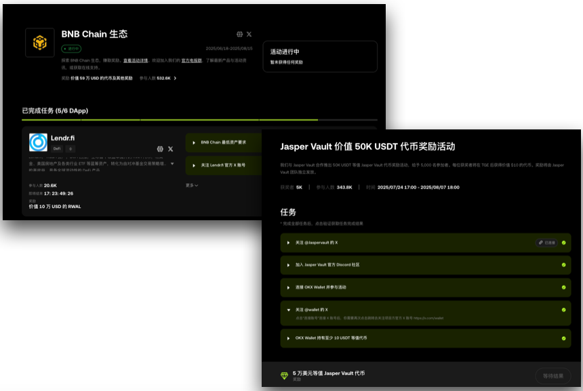Click green checkmark on 10 USDT holding task

(563, 338)
